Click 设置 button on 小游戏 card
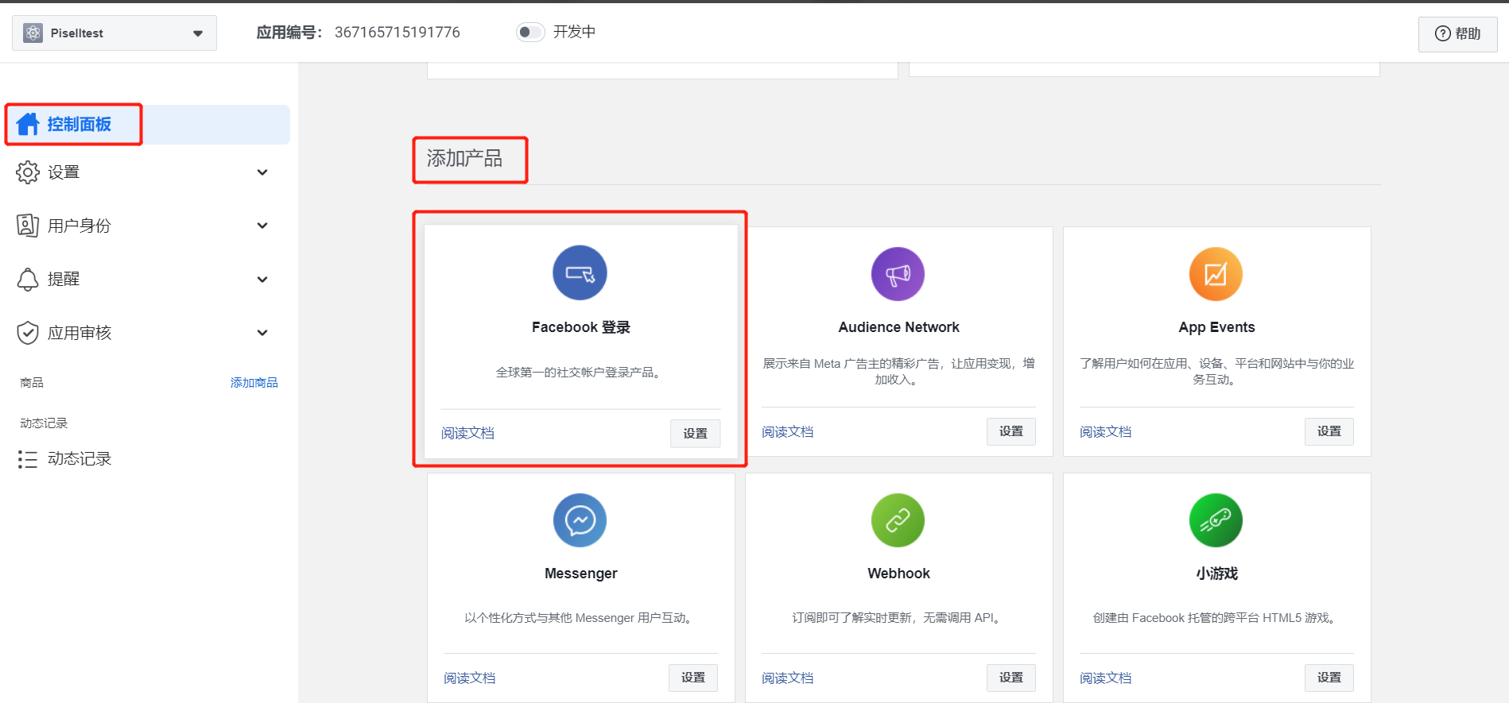The image size is (1509, 703). [x=1329, y=678]
